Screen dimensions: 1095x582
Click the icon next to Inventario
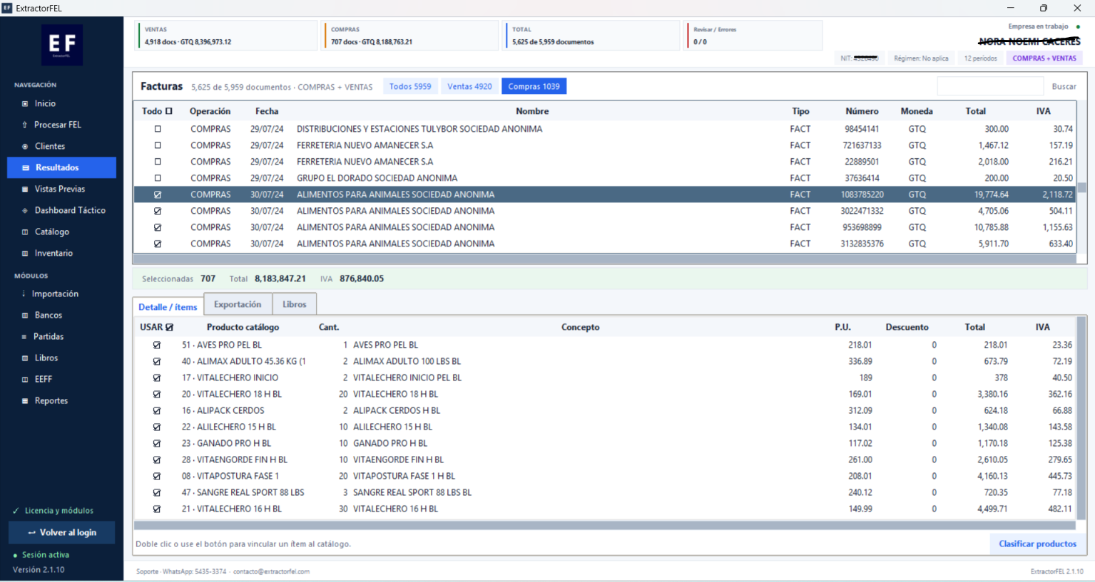tap(25, 254)
